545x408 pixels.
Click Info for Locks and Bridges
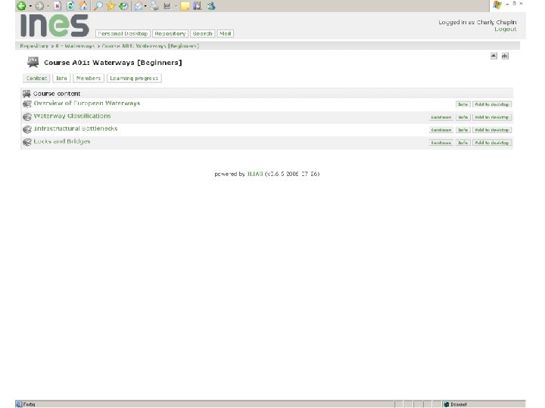click(x=462, y=143)
